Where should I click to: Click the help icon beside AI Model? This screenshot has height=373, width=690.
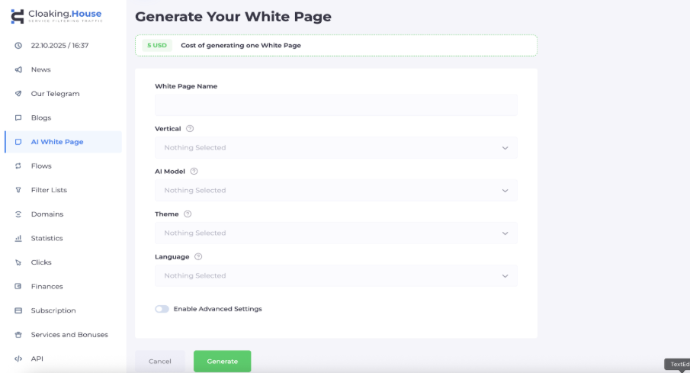pyautogui.click(x=194, y=172)
